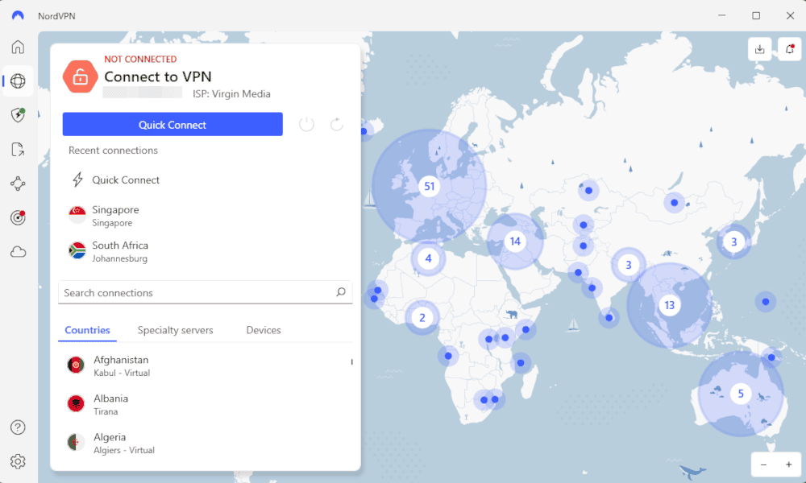The height and width of the screenshot is (483, 806).
Task: Click the ISP: Virgin Media text
Action: point(232,94)
